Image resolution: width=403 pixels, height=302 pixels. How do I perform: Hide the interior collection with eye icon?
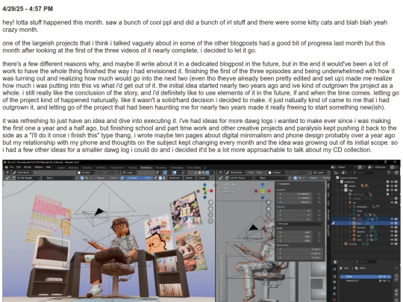392,186
